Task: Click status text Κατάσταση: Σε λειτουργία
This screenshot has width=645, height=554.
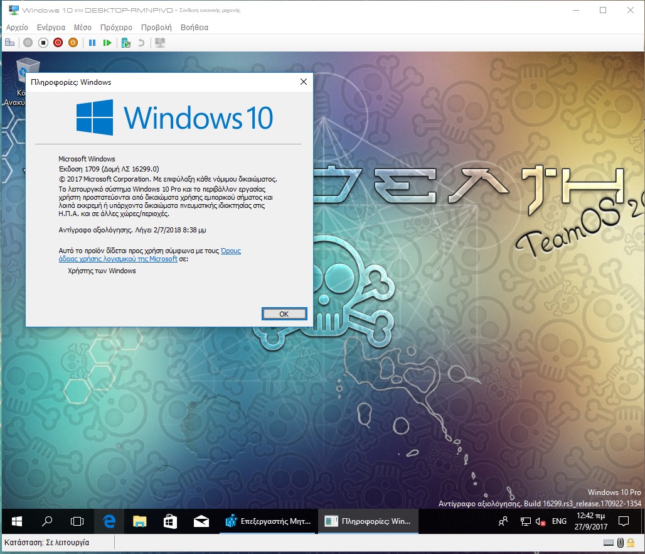Action: click(47, 543)
